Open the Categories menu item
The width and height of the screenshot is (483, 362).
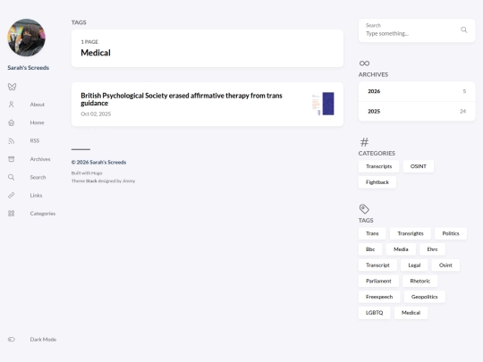[43, 214]
